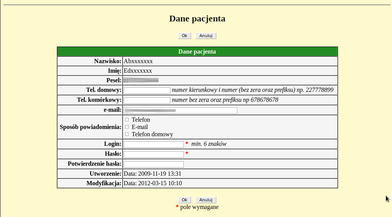Enable E-mail notification checkbox
This screenshot has width=392, height=217.
click(x=127, y=127)
